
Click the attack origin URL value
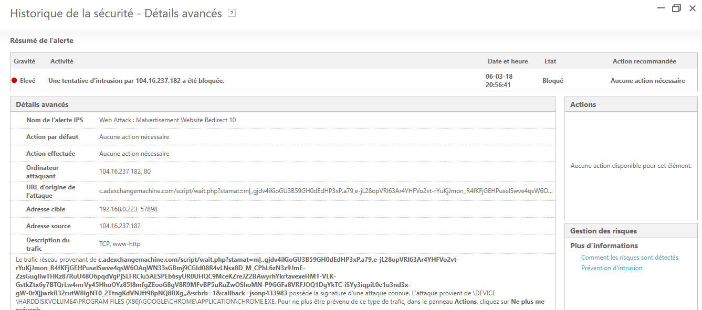pyautogui.click(x=326, y=191)
